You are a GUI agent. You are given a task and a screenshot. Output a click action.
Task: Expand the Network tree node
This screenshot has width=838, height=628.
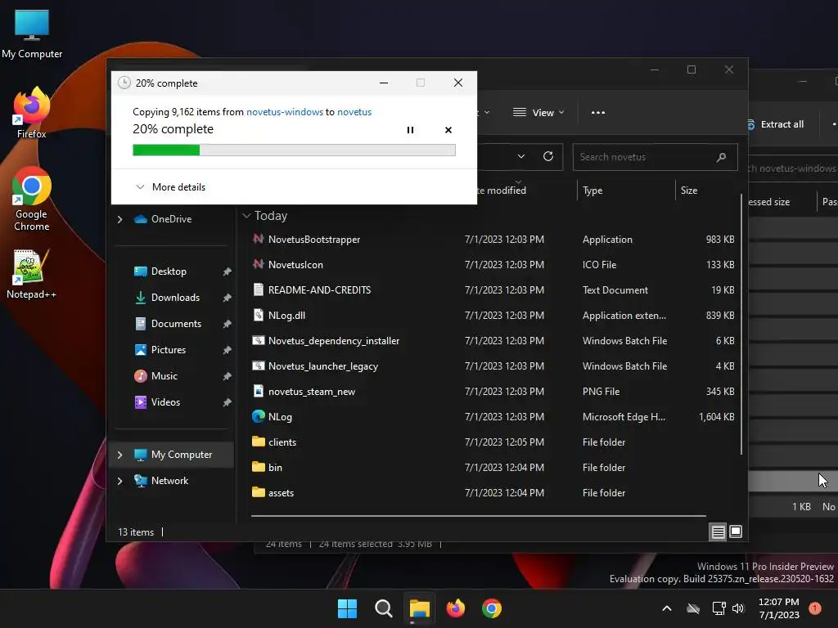click(119, 481)
